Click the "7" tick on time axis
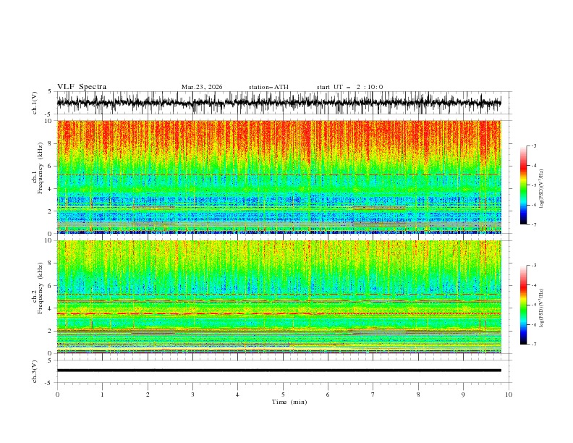 pos(373,395)
